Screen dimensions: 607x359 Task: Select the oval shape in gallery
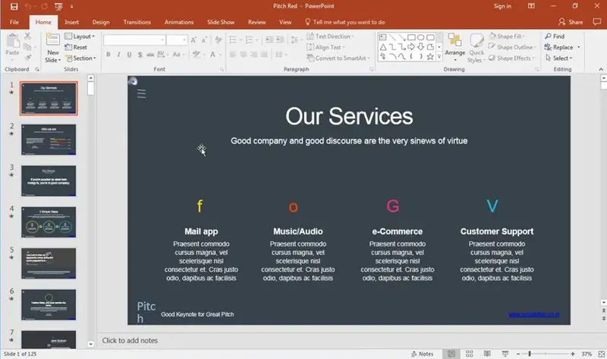pos(421,37)
